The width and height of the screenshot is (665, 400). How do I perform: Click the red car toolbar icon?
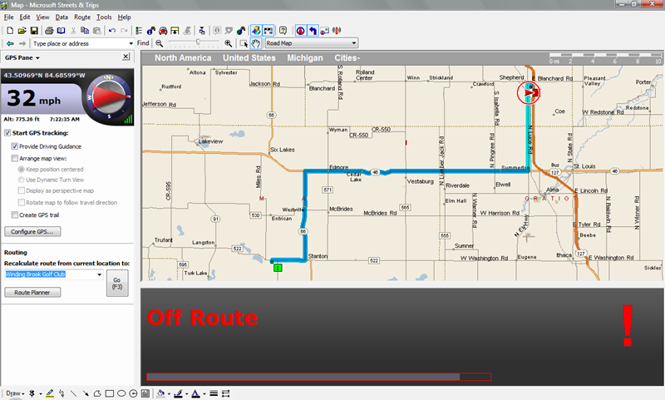[x=163, y=31]
